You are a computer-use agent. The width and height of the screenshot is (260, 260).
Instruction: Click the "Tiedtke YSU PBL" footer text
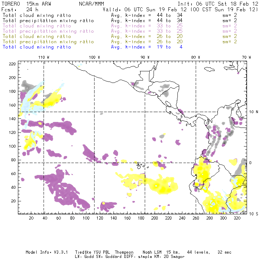click(x=92, y=252)
